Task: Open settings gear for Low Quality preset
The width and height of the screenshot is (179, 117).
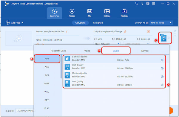Action: pyautogui.click(x=162, y=85)
